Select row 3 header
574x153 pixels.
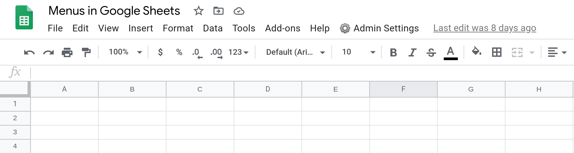point(15,132)
